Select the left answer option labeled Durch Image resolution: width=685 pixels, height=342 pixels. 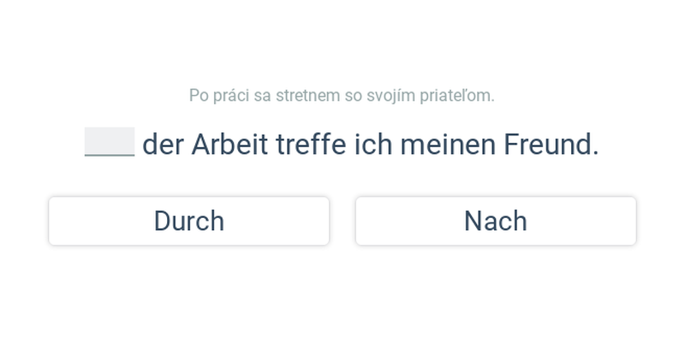tap(188, 221)
